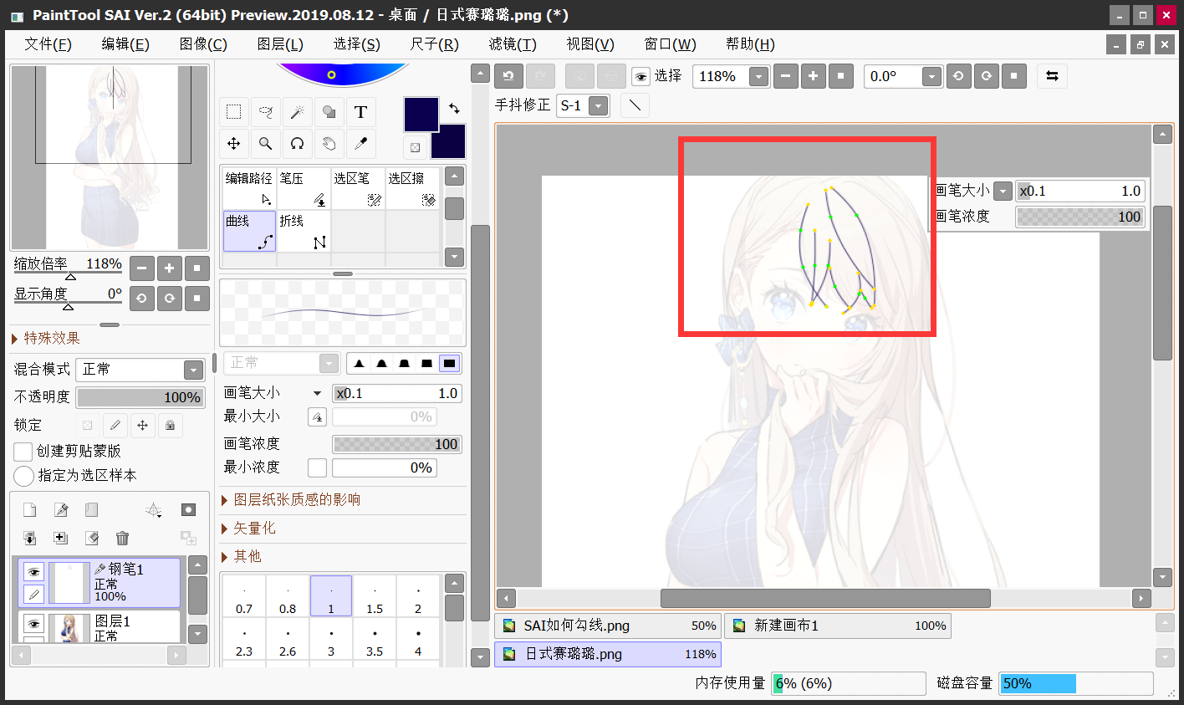The height and width of the screenshot is (705, 1184).
Task: Click navigator zoom out minus button
Action: [x=142, y=268]
